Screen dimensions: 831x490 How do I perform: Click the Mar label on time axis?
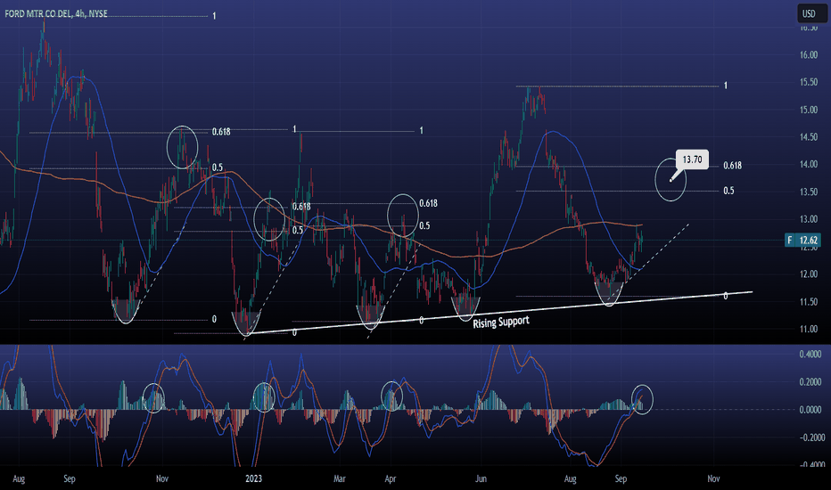(x=339, y=479)
